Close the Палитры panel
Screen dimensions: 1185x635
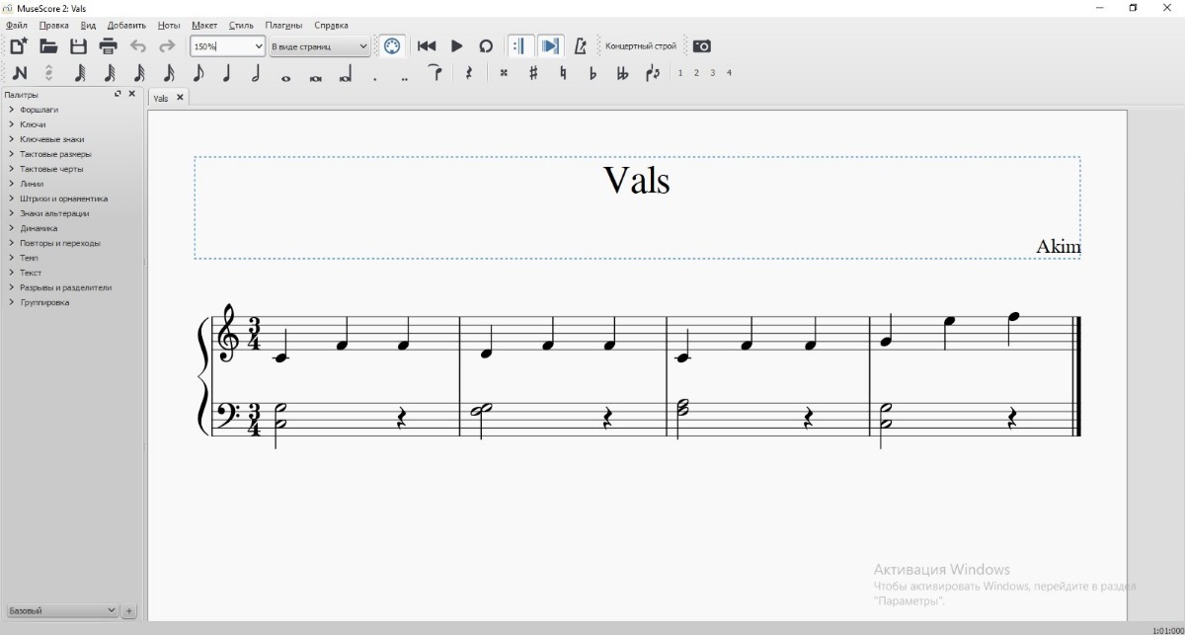(132, 94)
